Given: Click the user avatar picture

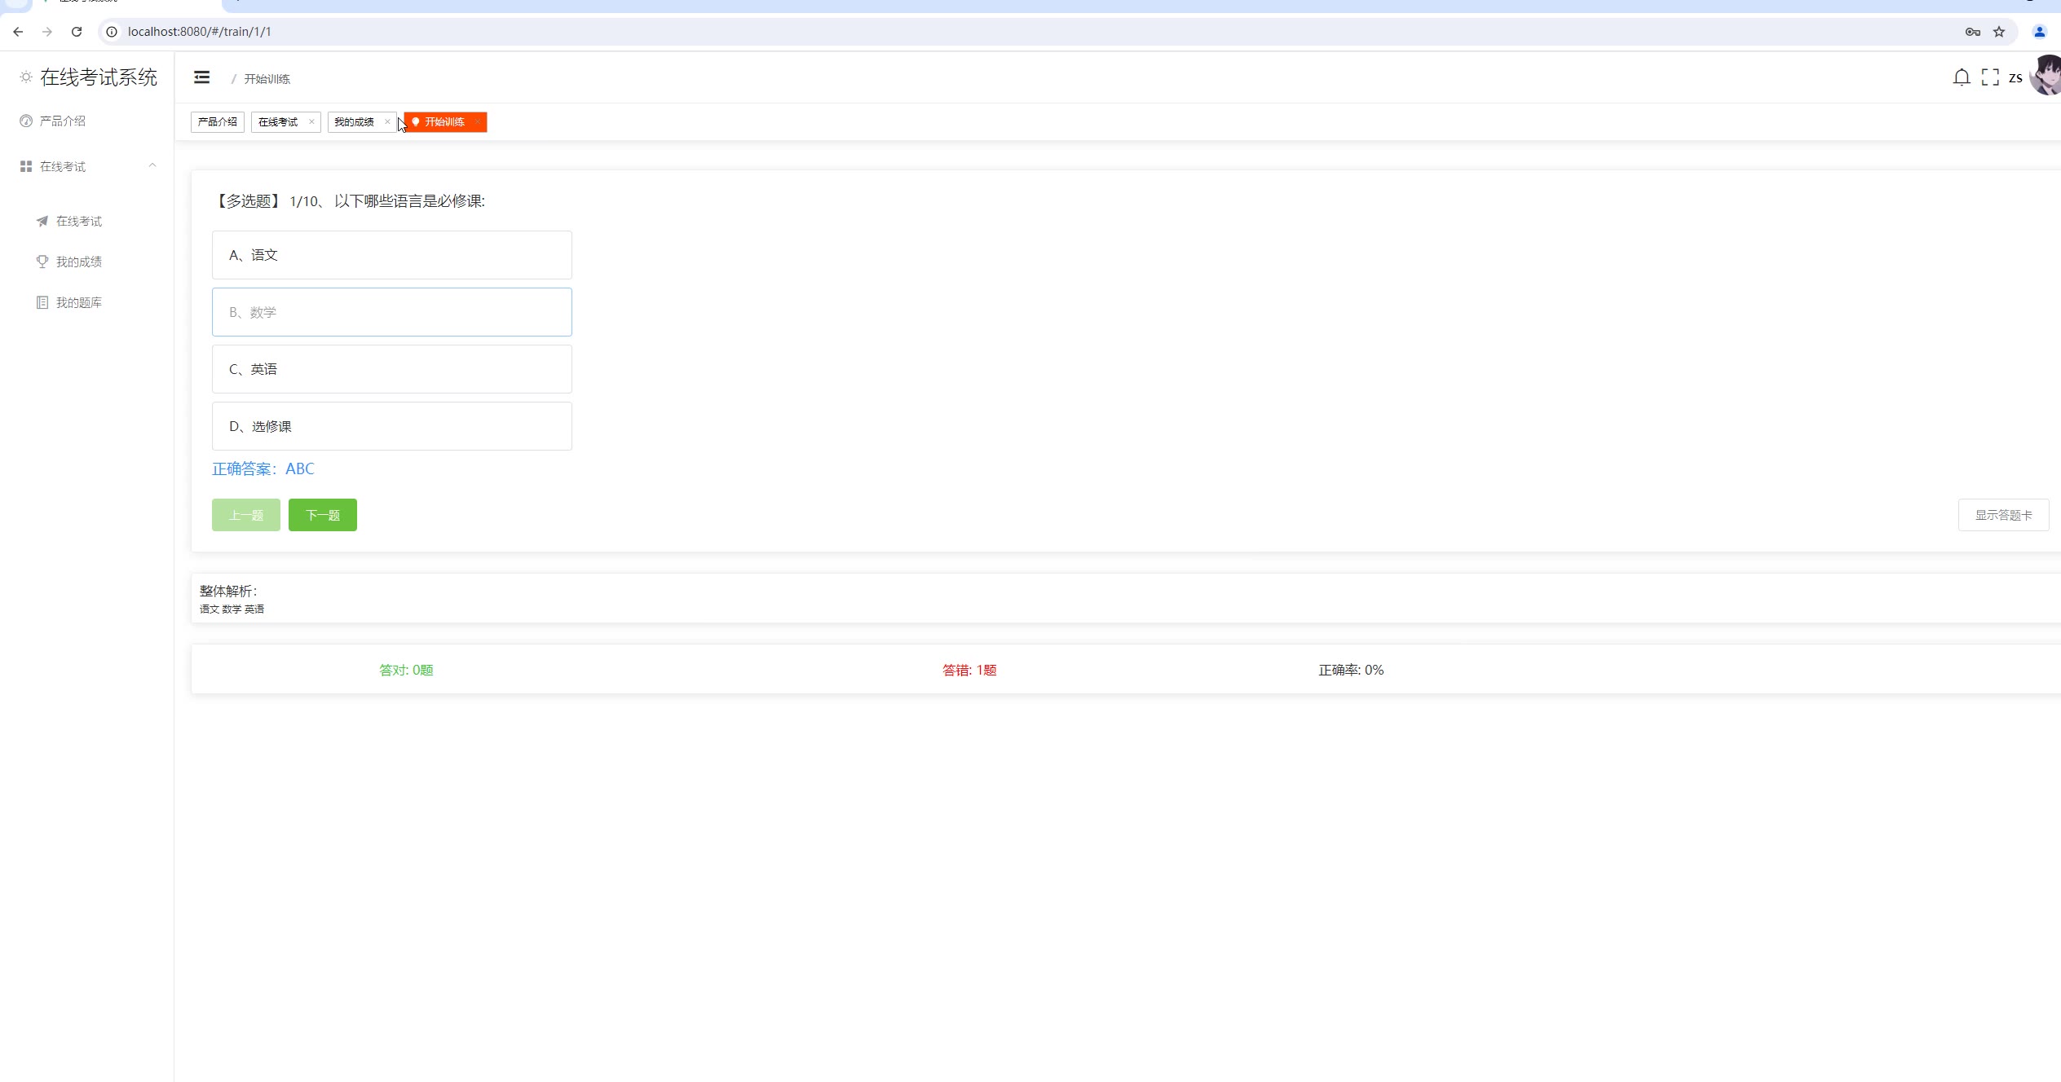Looking at the screenshot, I should 2048,76.
